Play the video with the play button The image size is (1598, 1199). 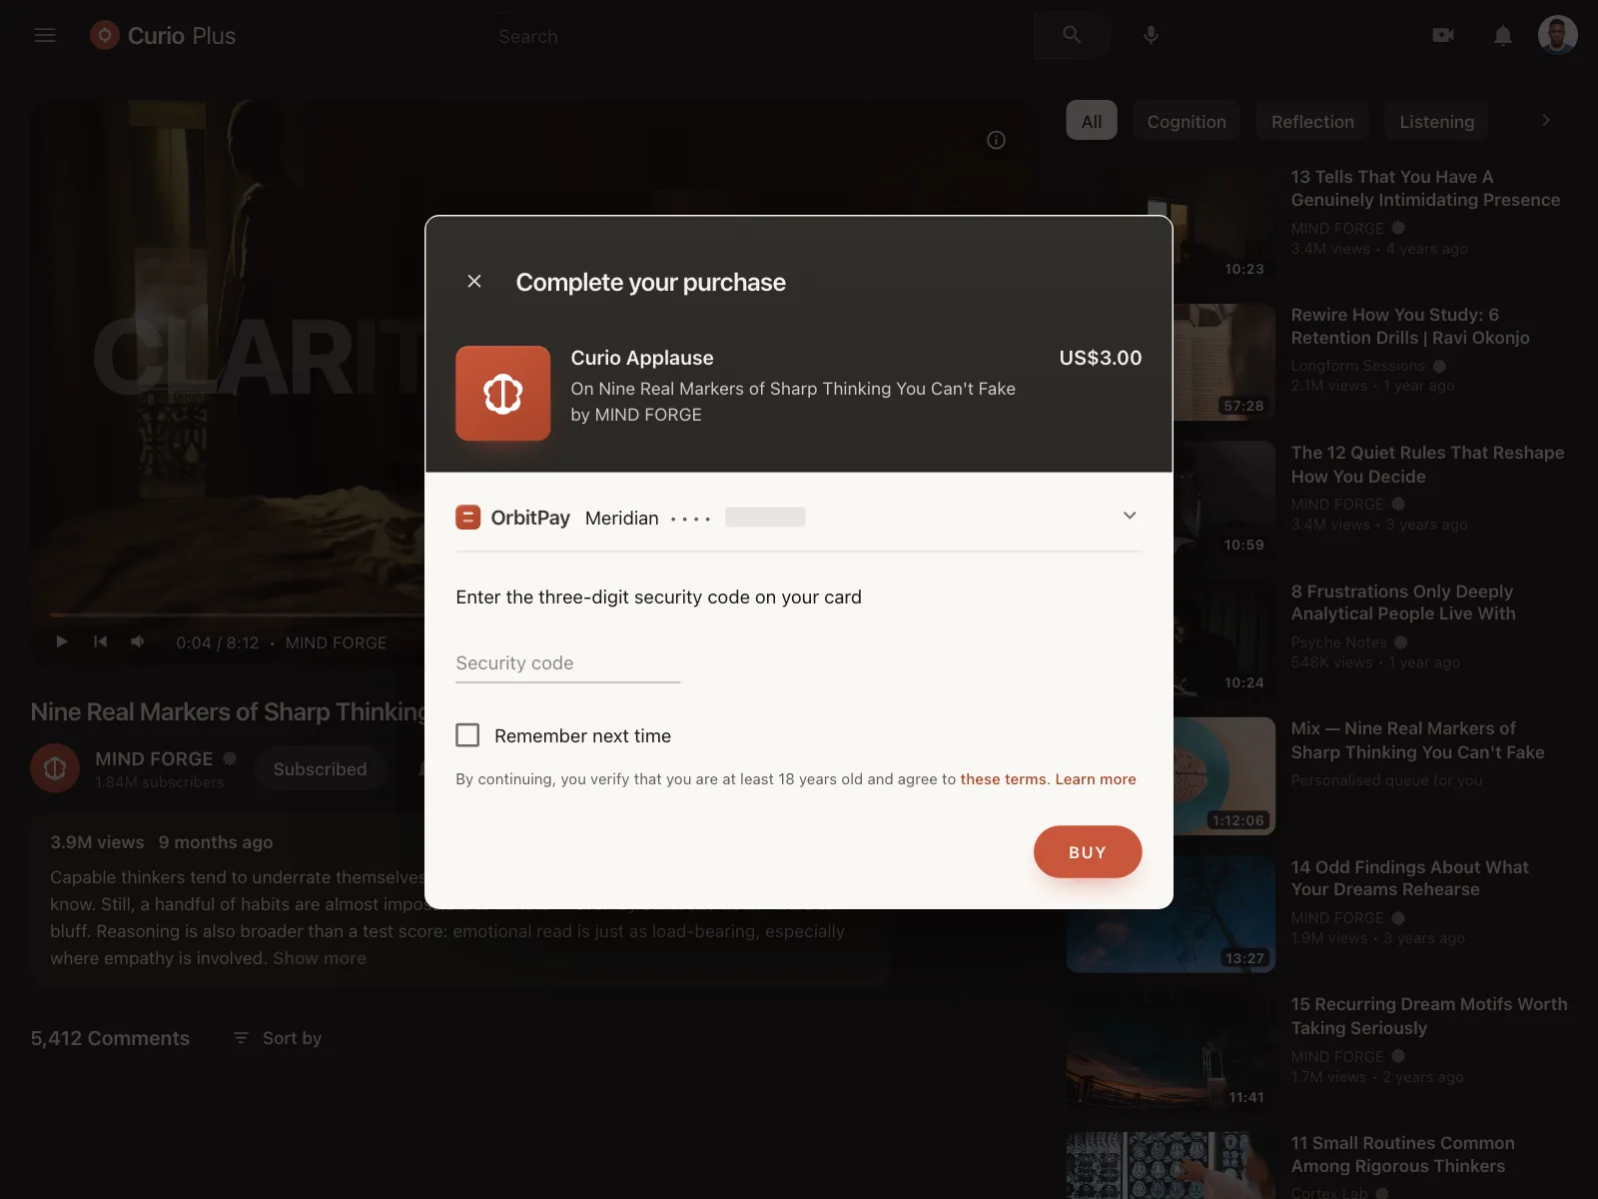pos(62,641)
